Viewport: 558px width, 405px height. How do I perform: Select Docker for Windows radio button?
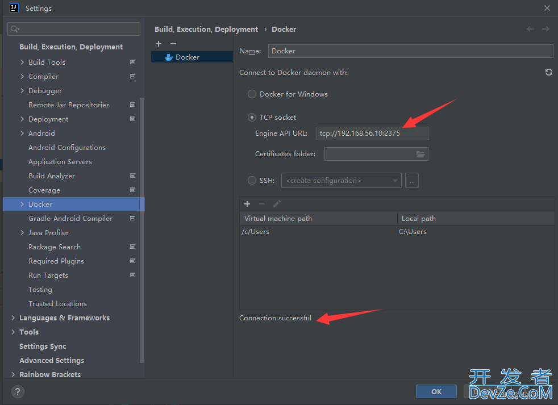[x=252, y=94]
